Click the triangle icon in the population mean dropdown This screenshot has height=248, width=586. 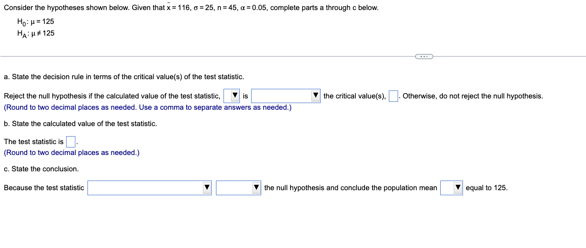[457, 188]
